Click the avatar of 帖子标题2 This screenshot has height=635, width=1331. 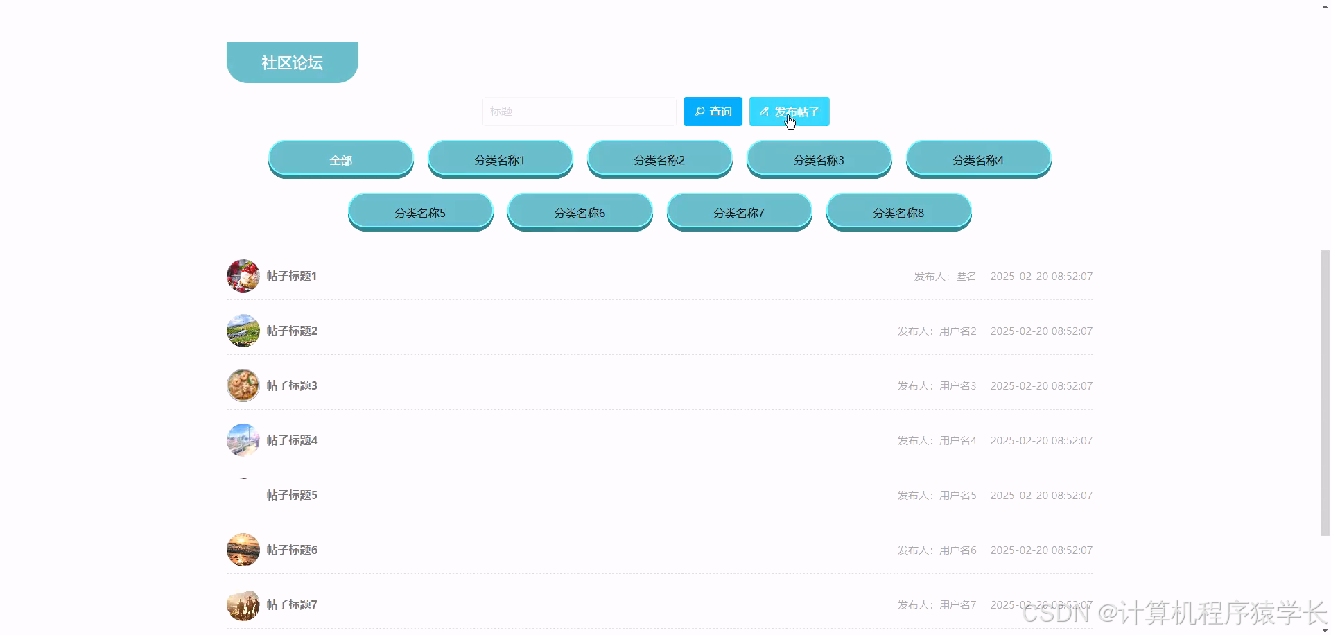(243, 331)
